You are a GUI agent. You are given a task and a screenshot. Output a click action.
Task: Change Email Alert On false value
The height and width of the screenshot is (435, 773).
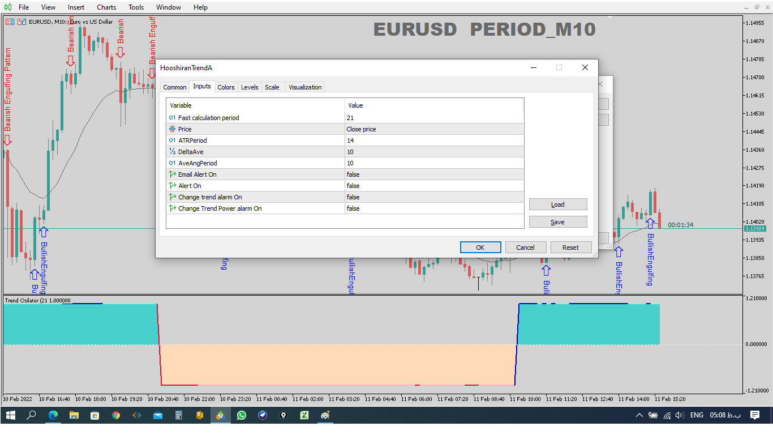coord(433,174)
